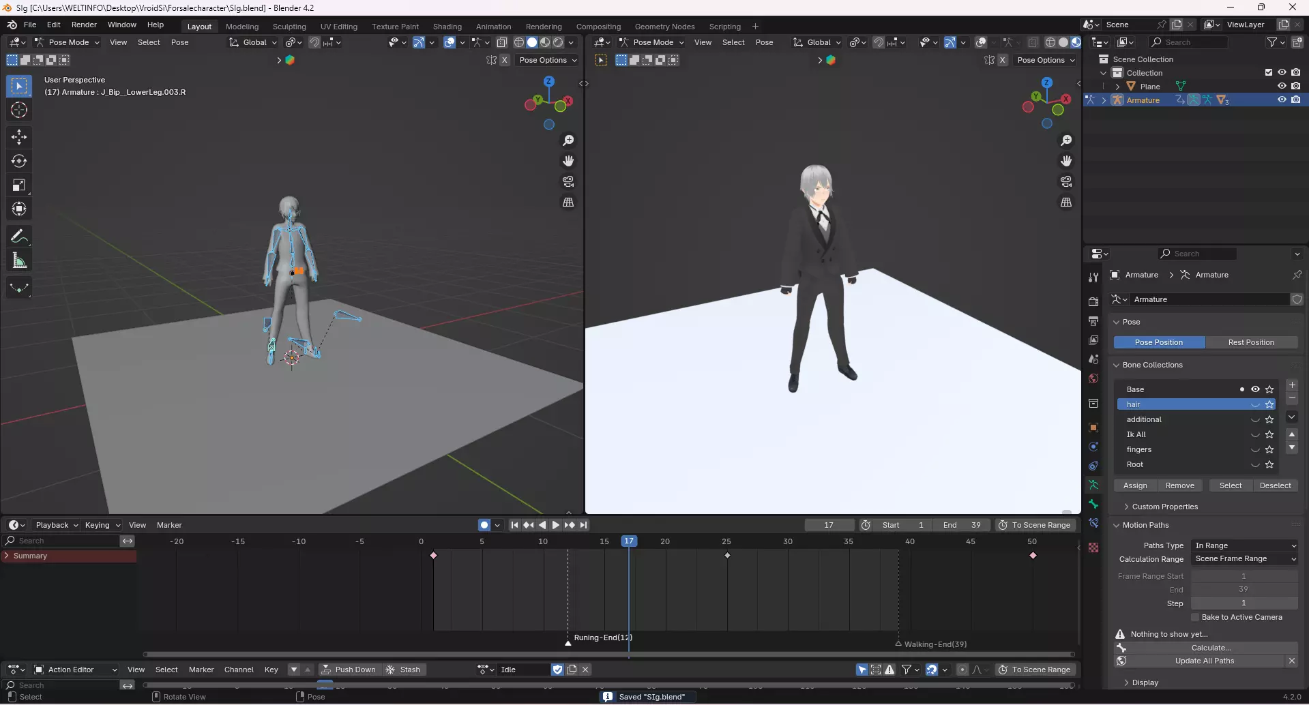Select the Annotate tool
This screenshot has width=1309, height=705.
pyautogui.click(x=19, y=237)
